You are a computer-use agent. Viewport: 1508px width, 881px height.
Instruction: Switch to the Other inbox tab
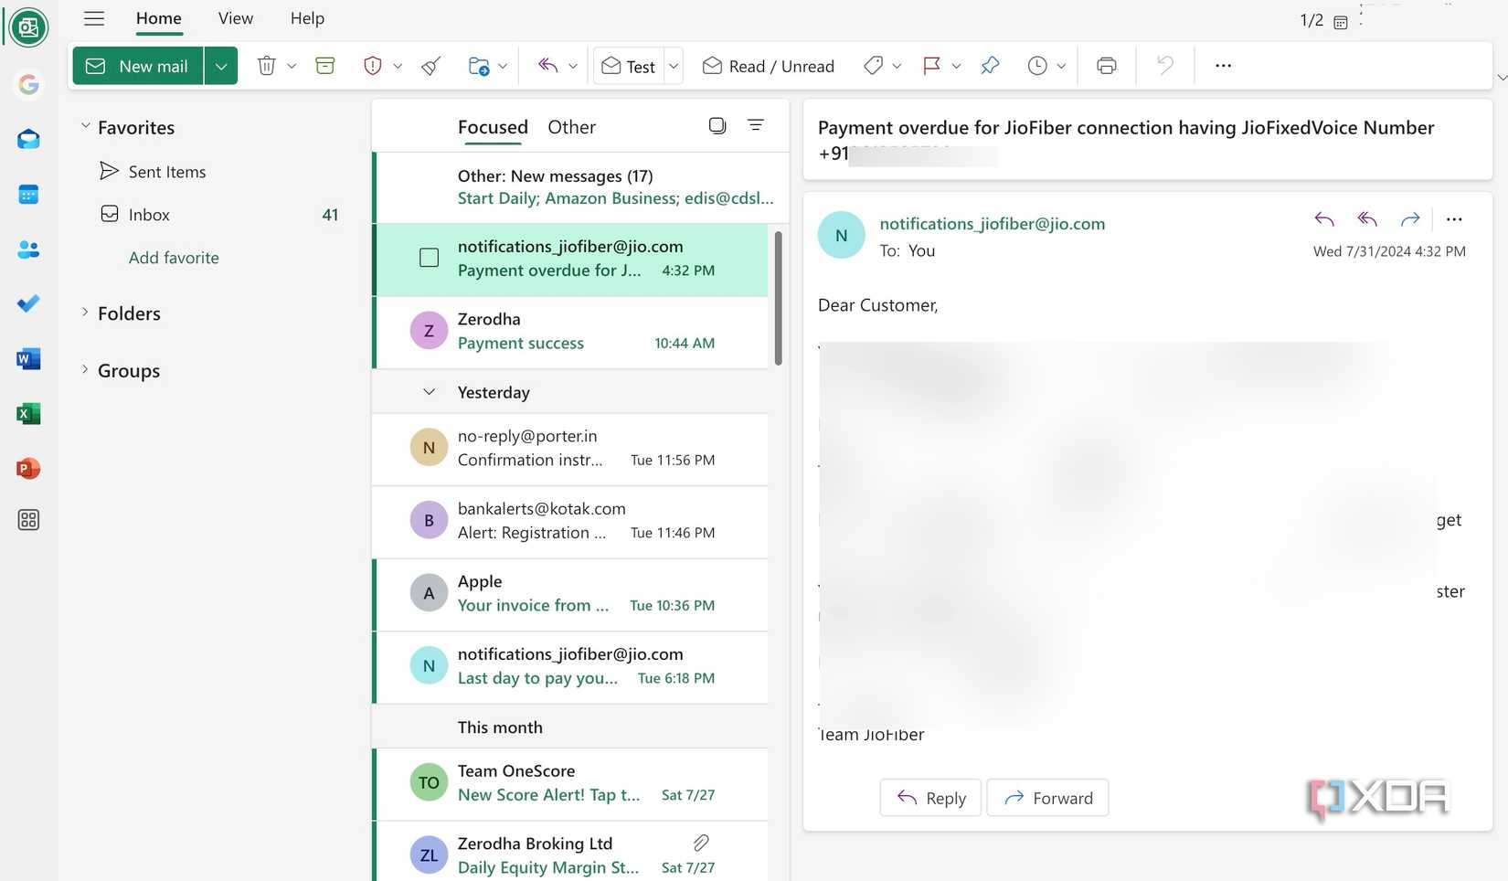571,127
